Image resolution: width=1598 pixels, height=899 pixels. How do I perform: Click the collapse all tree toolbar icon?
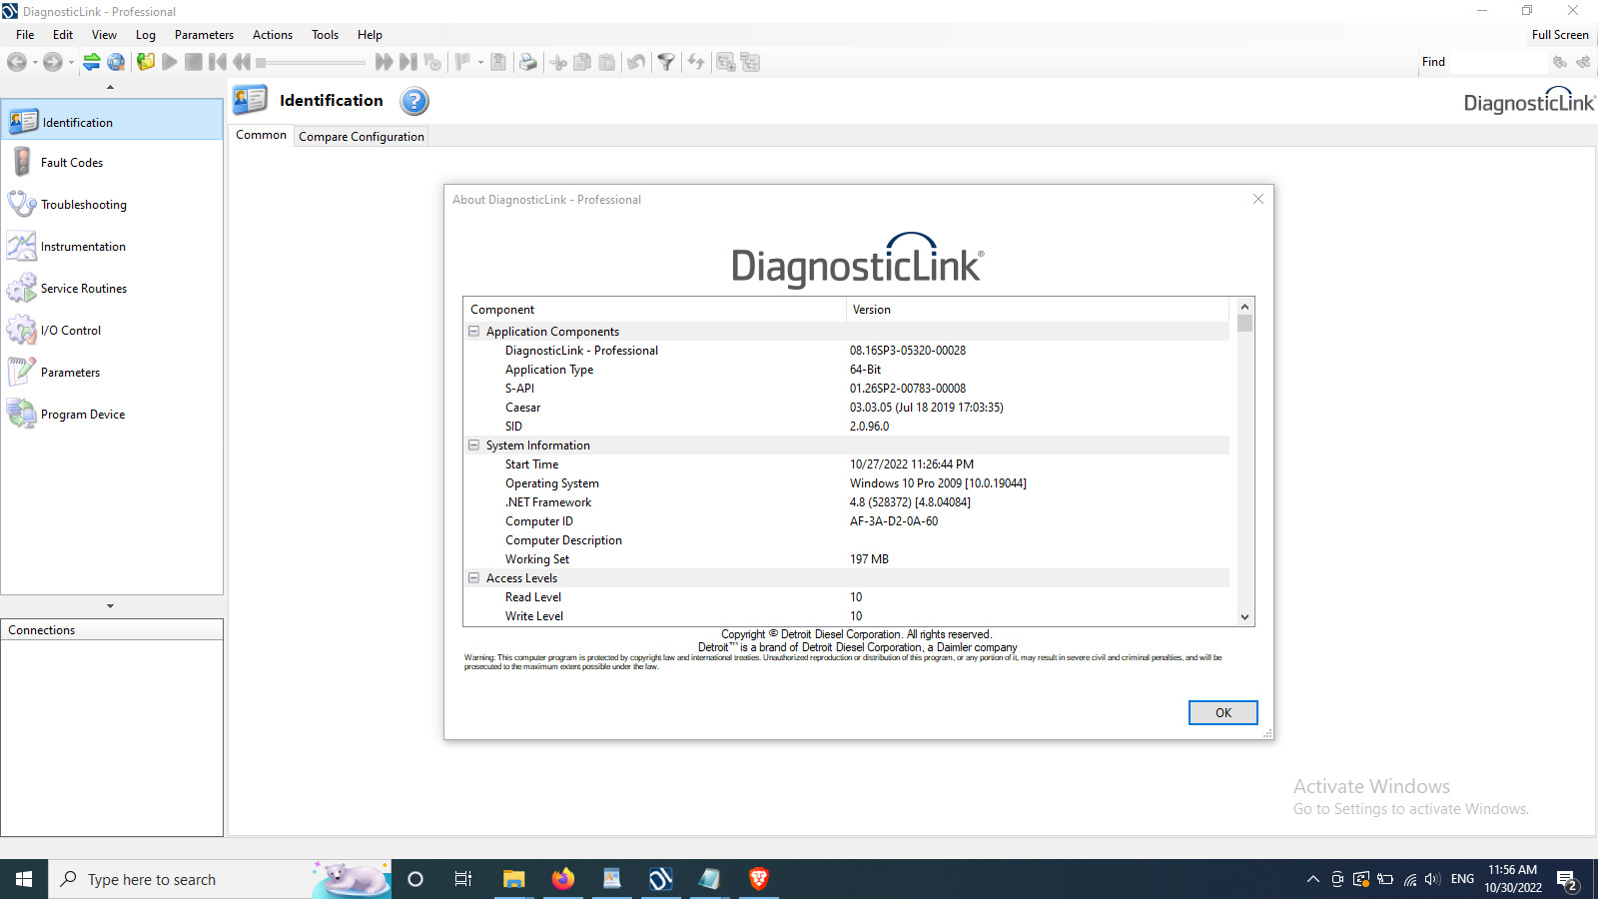click(x=750, y=62)
